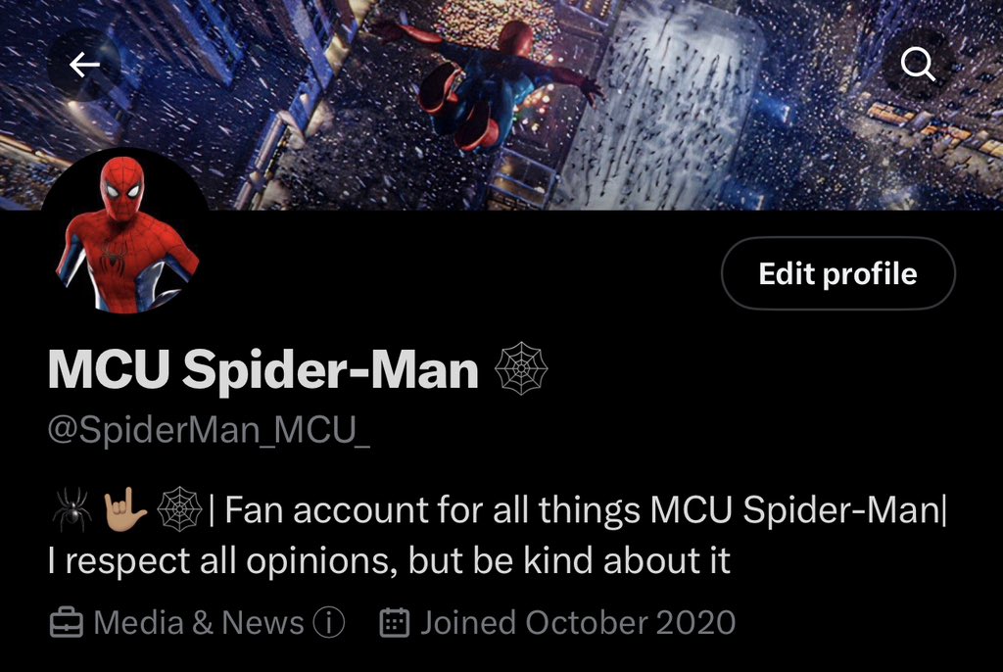Click the Joined October 2020 text
This screenshot has width=1003, height=672.
tap(578, 623)
